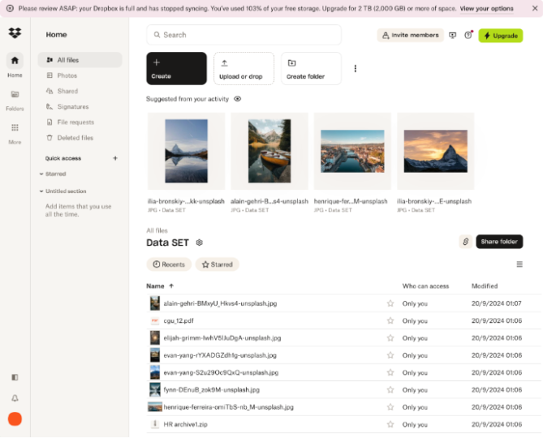Add a Quick access item with plus
Viewport: 543px width, 438px height.
[115, 158]
